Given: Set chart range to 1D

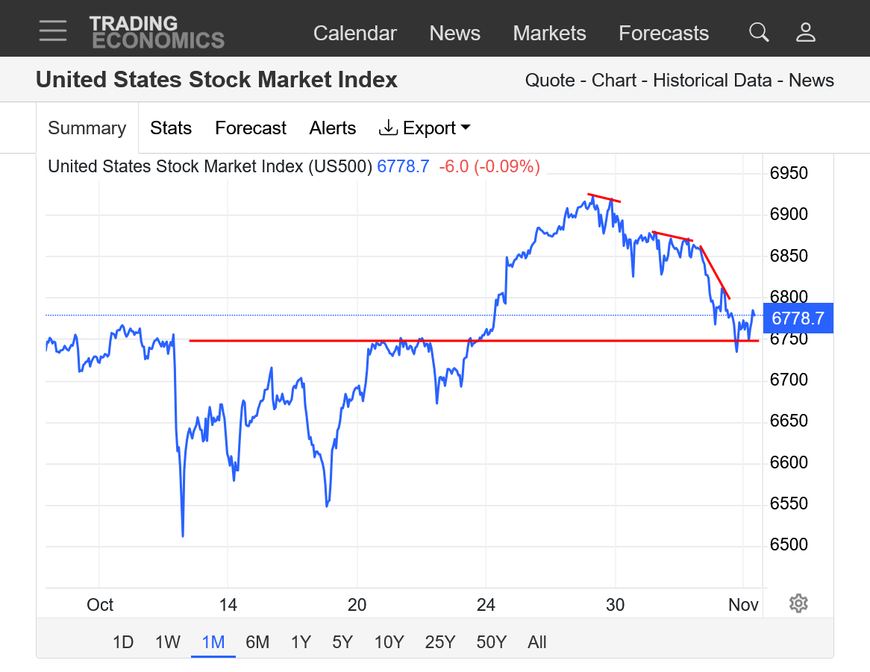Looking at the screenshot, I should coord(123,642).
